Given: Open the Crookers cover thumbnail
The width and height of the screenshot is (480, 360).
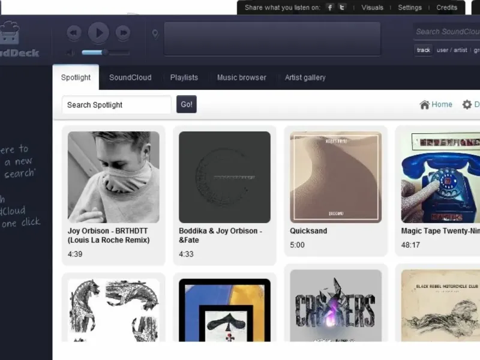Looking at the screenshot, I should [x=336, y=305].
